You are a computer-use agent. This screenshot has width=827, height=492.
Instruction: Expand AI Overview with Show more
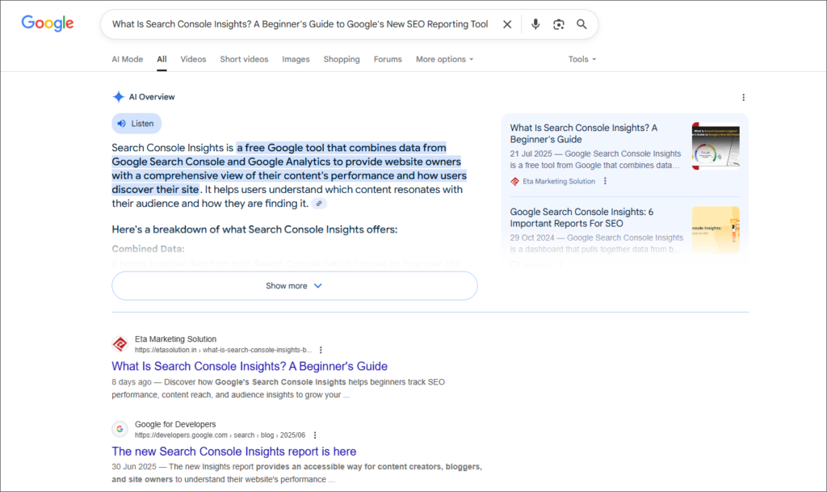(x=294, y=286)
